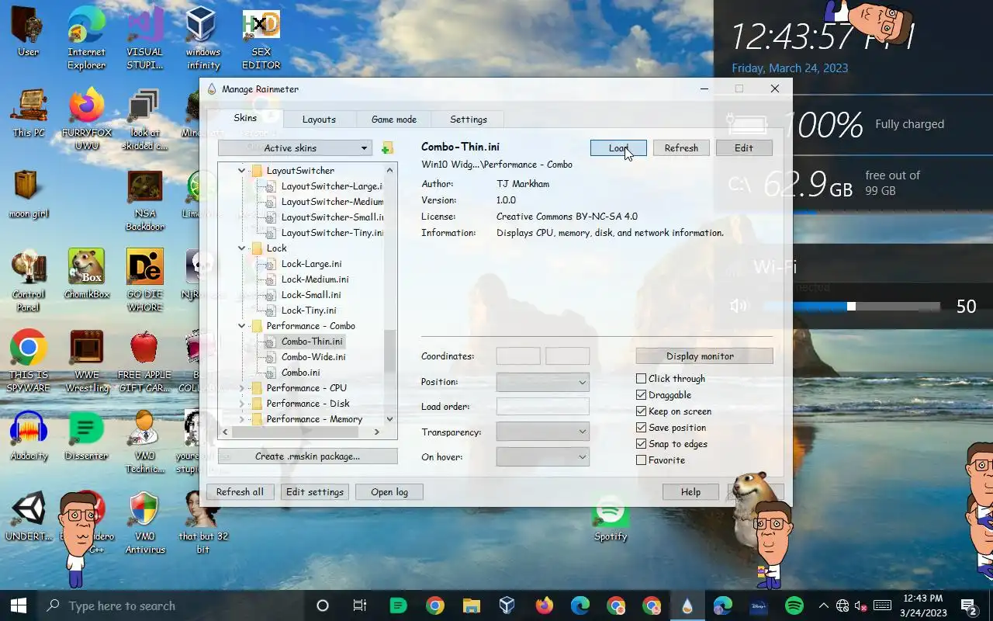The width and height of the screenshot is (993, 621).
Task: Open the FREE APPLE GIFT CAR... desktop icon
Action: pyautogui.click(x=145, y=361)
